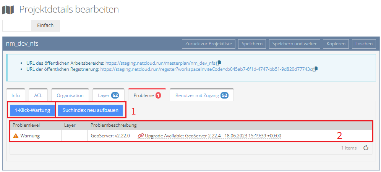Viewport: 381px width, 172px height.
Task: Copy the public workspace URL via copy icon
Action: click(219, 62)
